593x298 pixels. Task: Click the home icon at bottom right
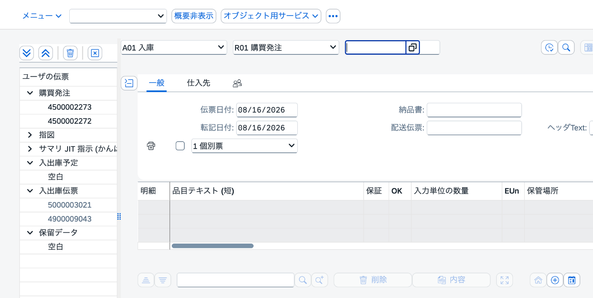[538, 280]
